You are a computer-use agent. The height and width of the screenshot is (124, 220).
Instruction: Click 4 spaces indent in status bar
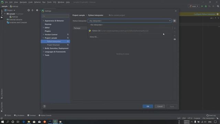click(x=197, y=118)
